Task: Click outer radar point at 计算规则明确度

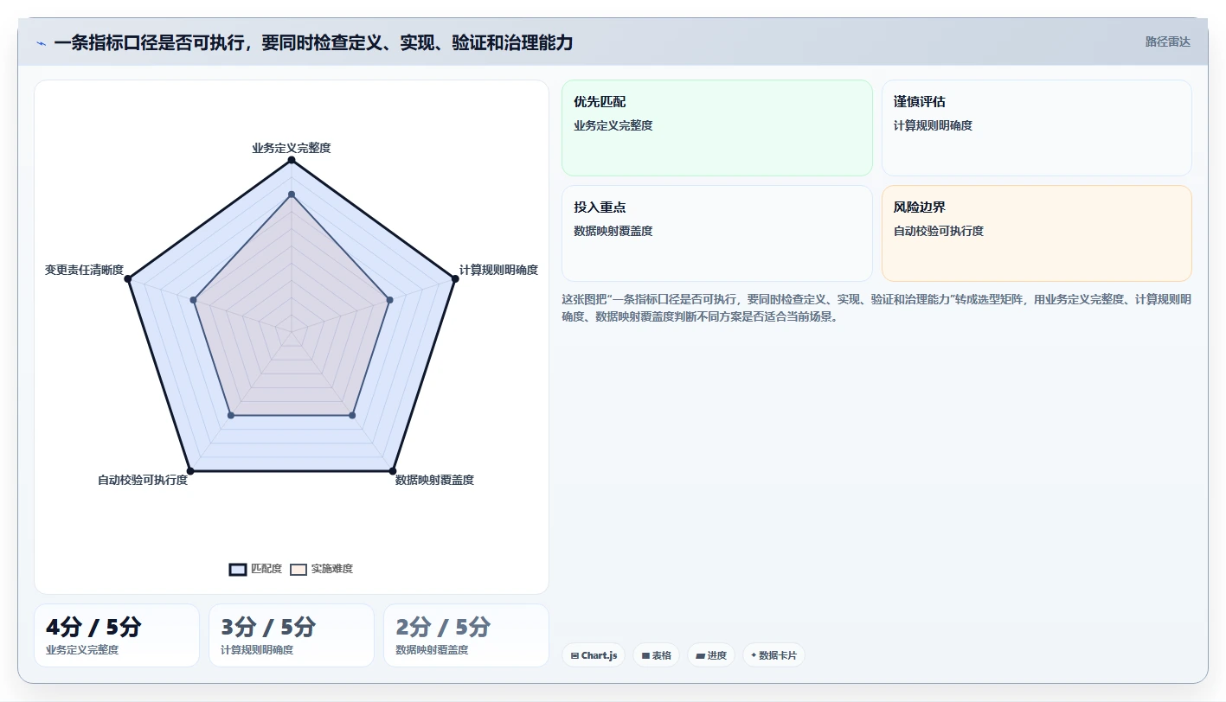Action: tap(454, 278)
